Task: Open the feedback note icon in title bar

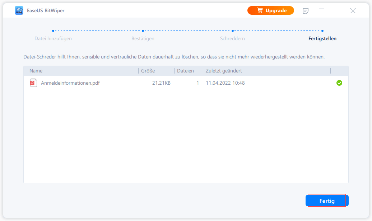Action: 306,11
